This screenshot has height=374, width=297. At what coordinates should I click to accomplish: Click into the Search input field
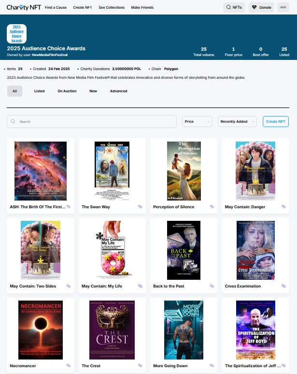(x=92, y=121)
